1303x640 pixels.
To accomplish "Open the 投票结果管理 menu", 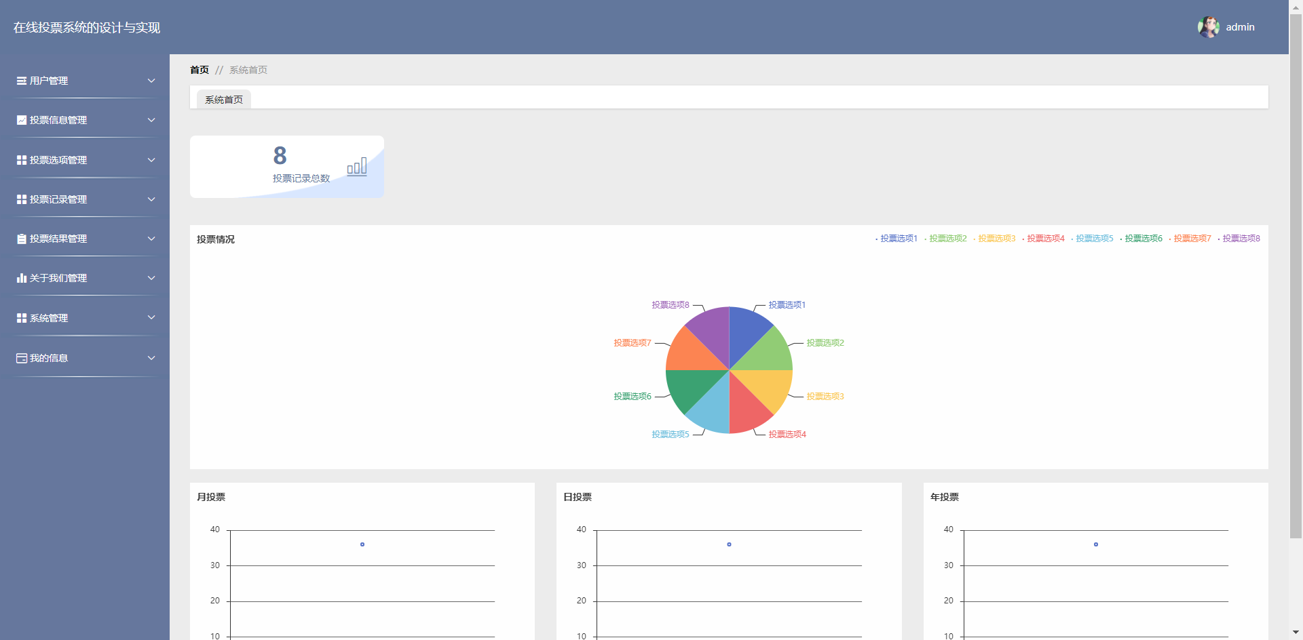I will point(85,239).
